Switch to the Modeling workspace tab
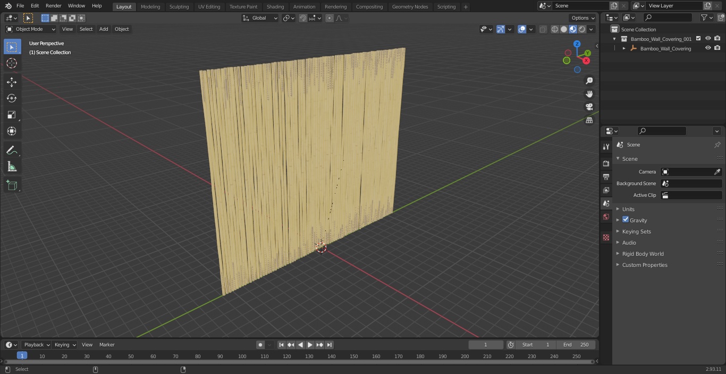Screen dimensions: 726x374 click(150, 7)
